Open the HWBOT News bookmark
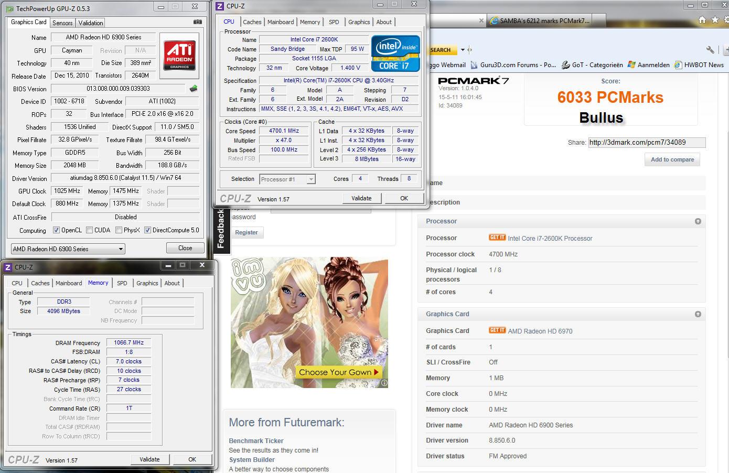Image resolution: width=729 pixels, height=473 pixels. 699,65
